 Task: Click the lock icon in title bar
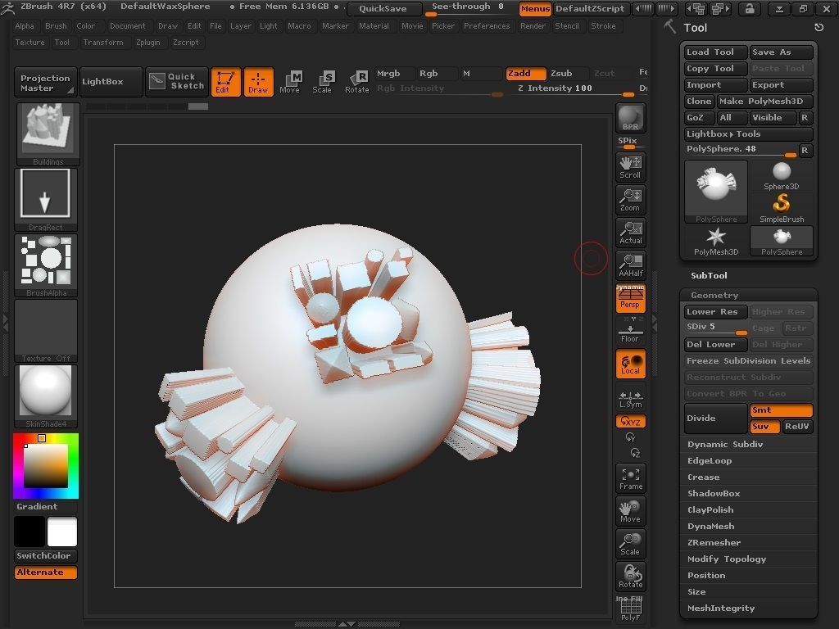coord(749,8)
